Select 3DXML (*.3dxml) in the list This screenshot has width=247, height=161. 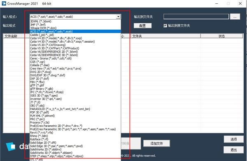tap(75, 21)
